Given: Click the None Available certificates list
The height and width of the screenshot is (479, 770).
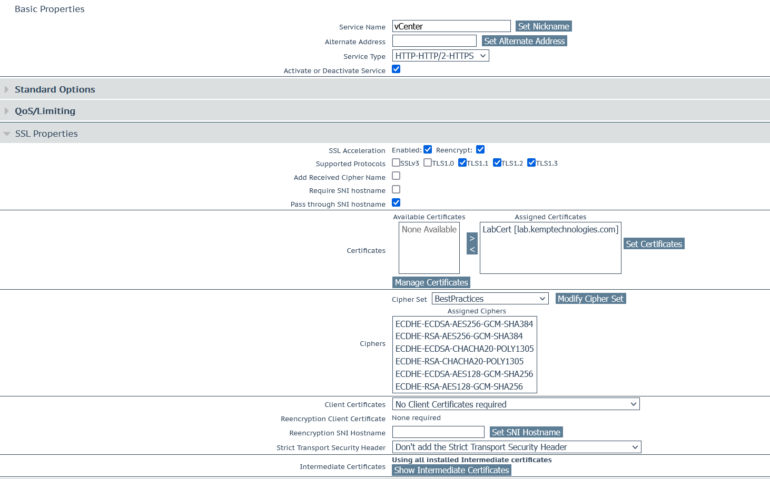Looking at the screenshot, I should pyautogui.click(x=429, y=248).
